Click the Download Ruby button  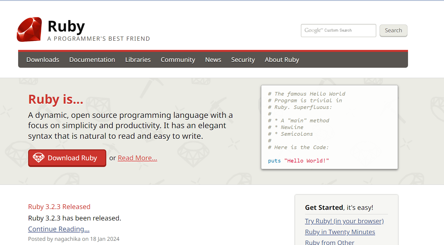point(67,158)
